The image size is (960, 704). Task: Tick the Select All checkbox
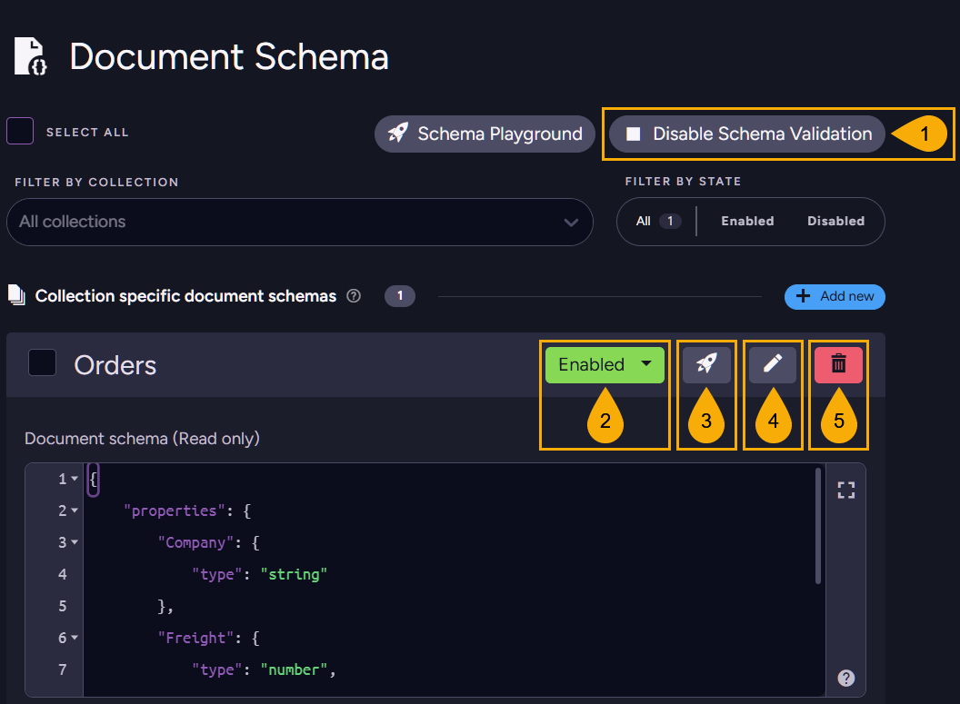[19, 131]
